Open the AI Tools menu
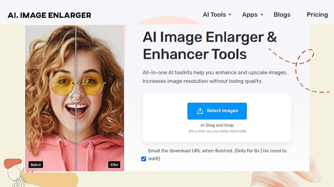 214,15
